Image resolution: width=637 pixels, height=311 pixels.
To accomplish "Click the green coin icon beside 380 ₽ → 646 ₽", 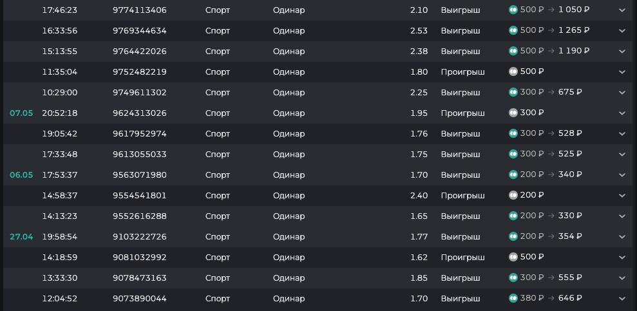I will [513, 298].
